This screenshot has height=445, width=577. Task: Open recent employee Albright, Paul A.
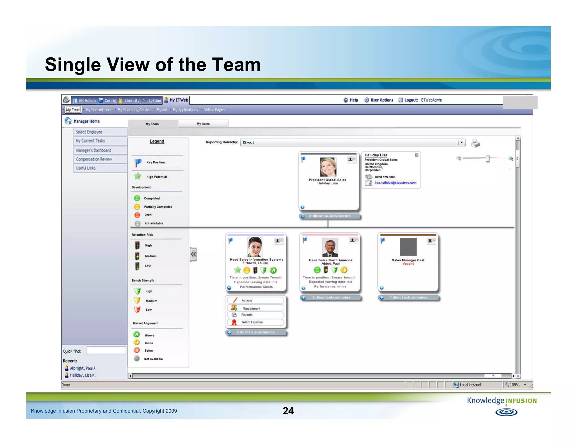[x=83, y=368]
